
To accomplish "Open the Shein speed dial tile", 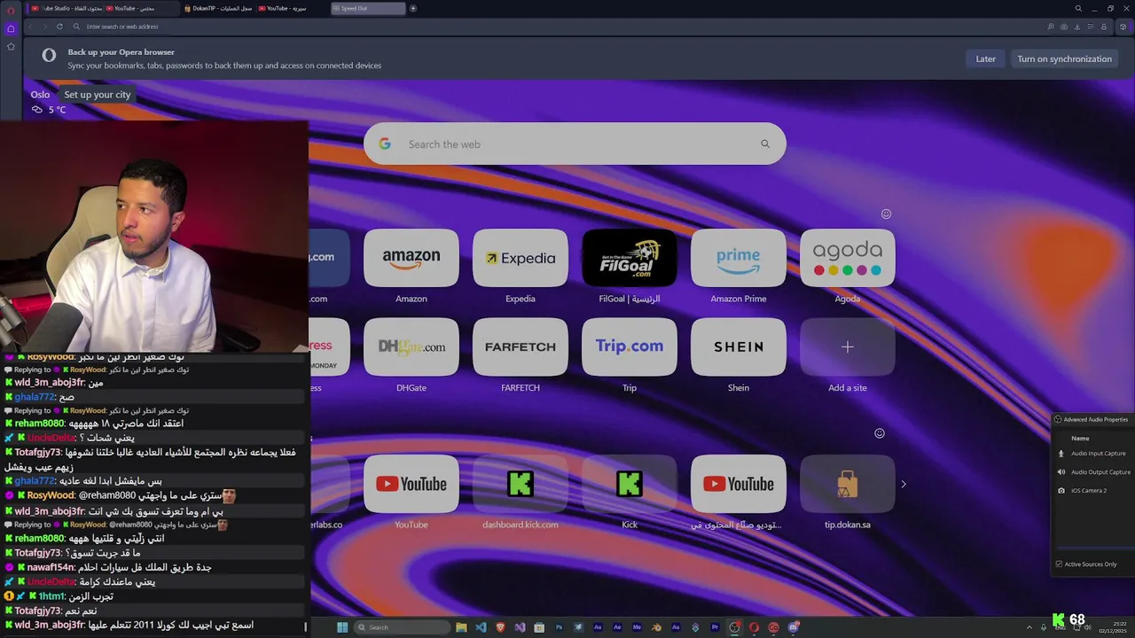I will pyautogui.click(x=739, y=346).
